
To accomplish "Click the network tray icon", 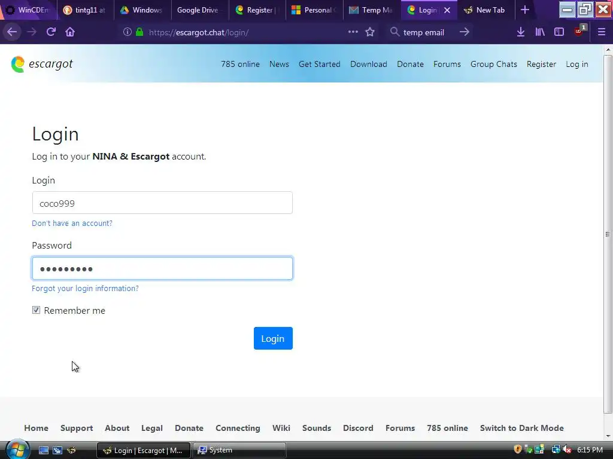I will (x=556, y=449).
